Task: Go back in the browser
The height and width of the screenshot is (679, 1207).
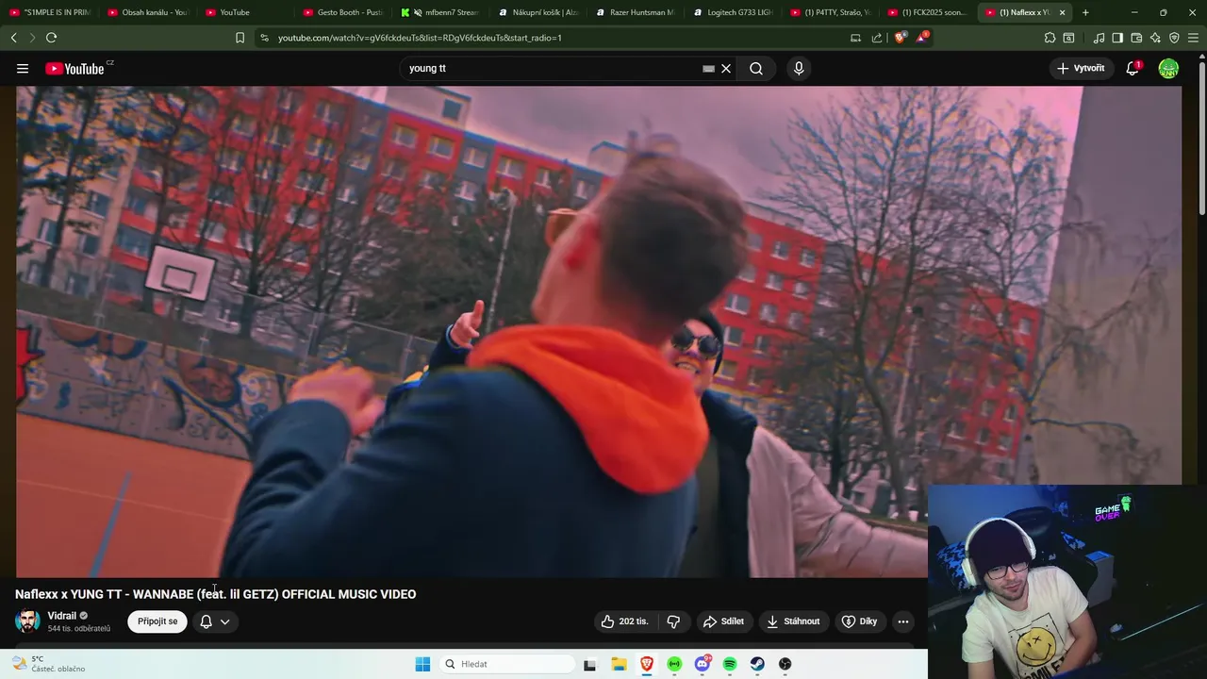Action: point(13,38)
